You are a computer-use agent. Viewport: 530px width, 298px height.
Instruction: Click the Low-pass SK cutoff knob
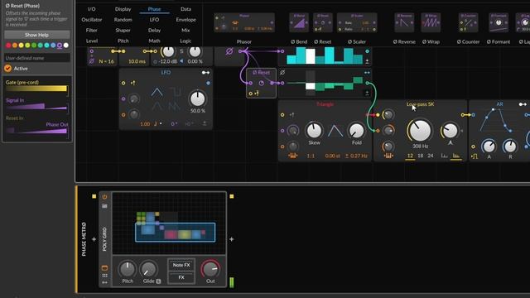pos(420,131)
